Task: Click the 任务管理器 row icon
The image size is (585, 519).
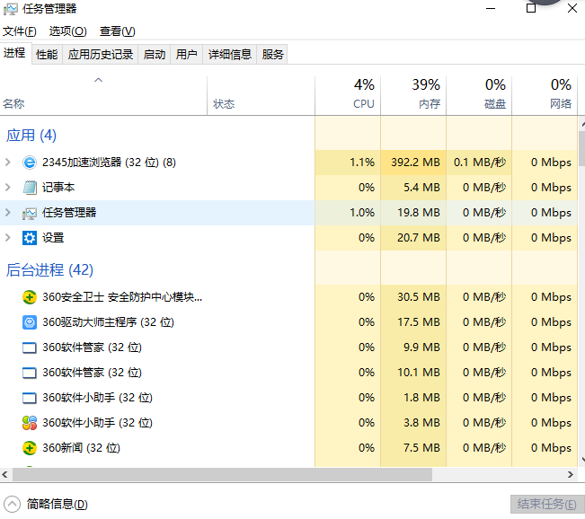Action: coord(30,213)
